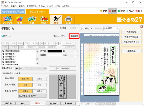Click the 領域追加 button
The height and width of the screenshot is (106, 144).
74,36
